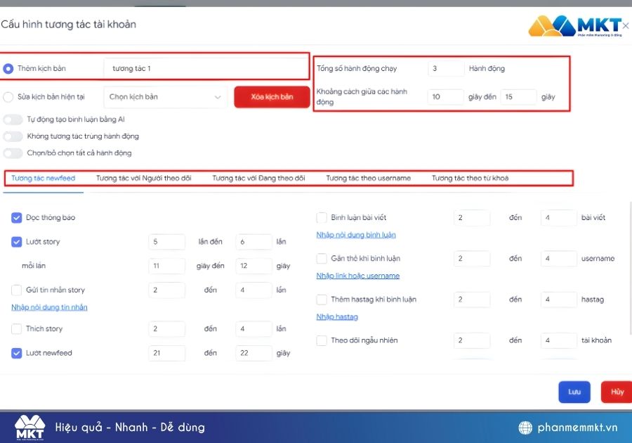The image size is (632, 443).
Task: Close the configuration dialog with X
Action: click(626, 26)
